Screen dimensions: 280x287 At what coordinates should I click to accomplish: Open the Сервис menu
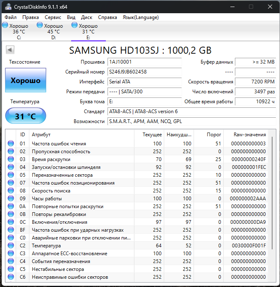click(x=53, y=17)
